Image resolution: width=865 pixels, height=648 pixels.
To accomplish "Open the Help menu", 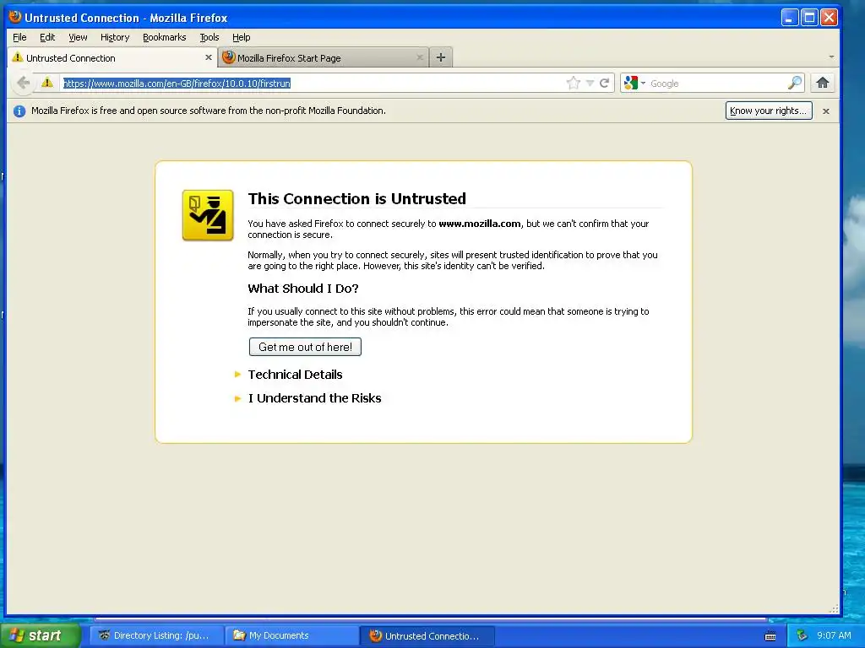I will click(x=241, y=37).
